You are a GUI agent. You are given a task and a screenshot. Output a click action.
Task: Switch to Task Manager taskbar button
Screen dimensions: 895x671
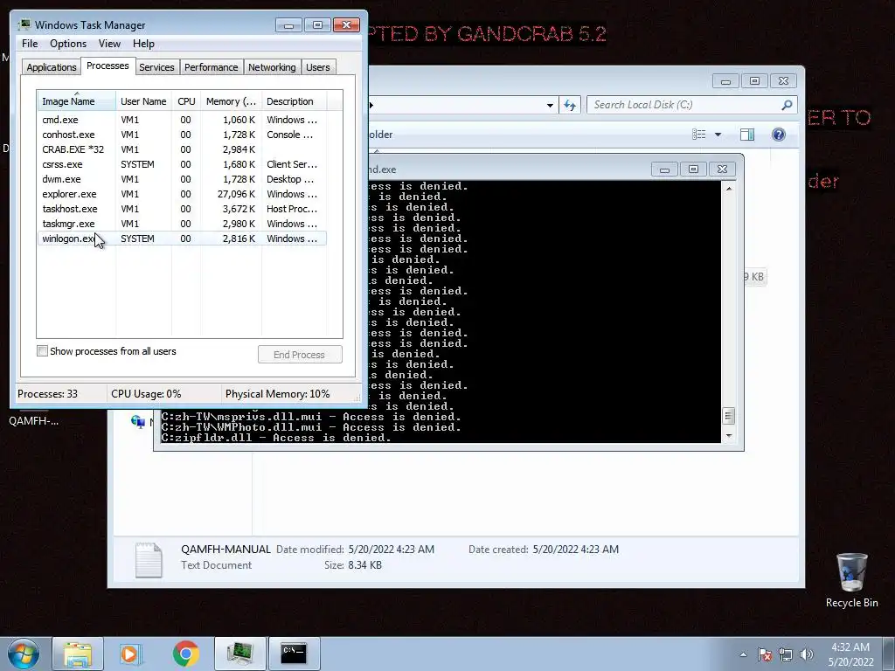(x=239, y=654)
